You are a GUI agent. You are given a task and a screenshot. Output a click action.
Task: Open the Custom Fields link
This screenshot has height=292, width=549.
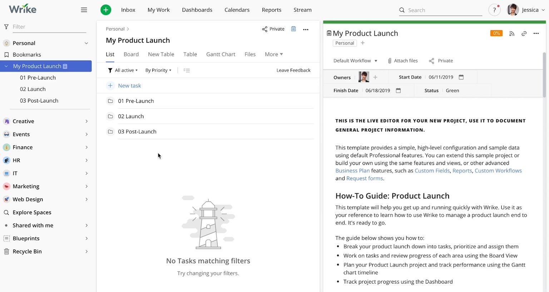[432, 171]
